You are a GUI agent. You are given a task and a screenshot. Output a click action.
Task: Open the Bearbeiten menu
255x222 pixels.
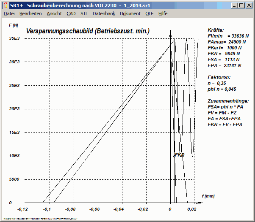(30, 14)
